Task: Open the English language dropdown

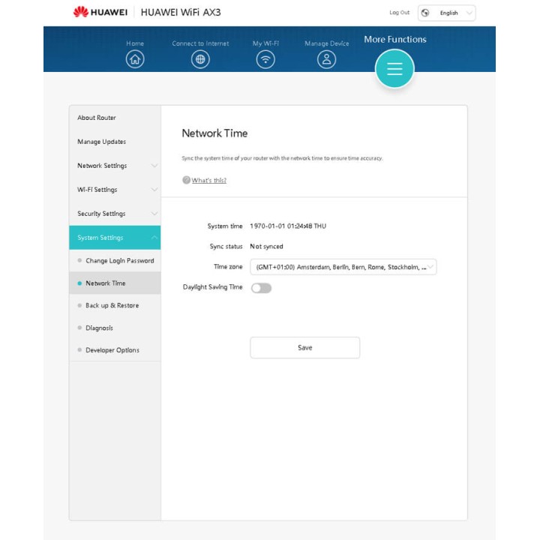Action: click(x=447, y=13)
